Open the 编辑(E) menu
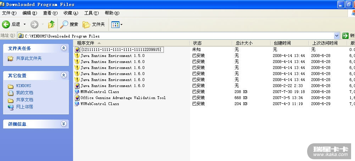355x161 pixels. (30, 13)
